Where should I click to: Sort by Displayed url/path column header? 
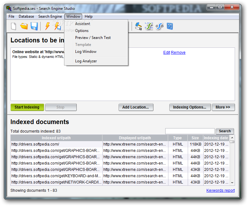pyautogui.click(x=135, y=138)
